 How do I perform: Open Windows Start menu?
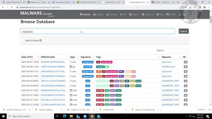(3, 116)
